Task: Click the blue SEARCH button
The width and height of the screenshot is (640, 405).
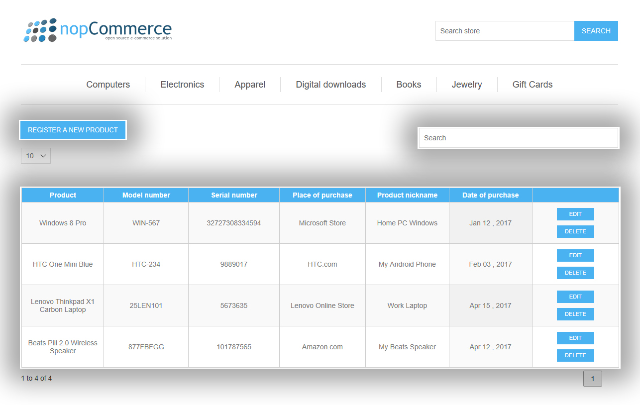Action: click(596, 31)
